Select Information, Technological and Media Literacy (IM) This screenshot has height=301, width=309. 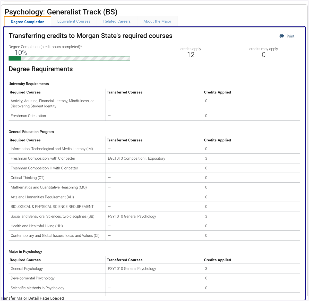52,149
